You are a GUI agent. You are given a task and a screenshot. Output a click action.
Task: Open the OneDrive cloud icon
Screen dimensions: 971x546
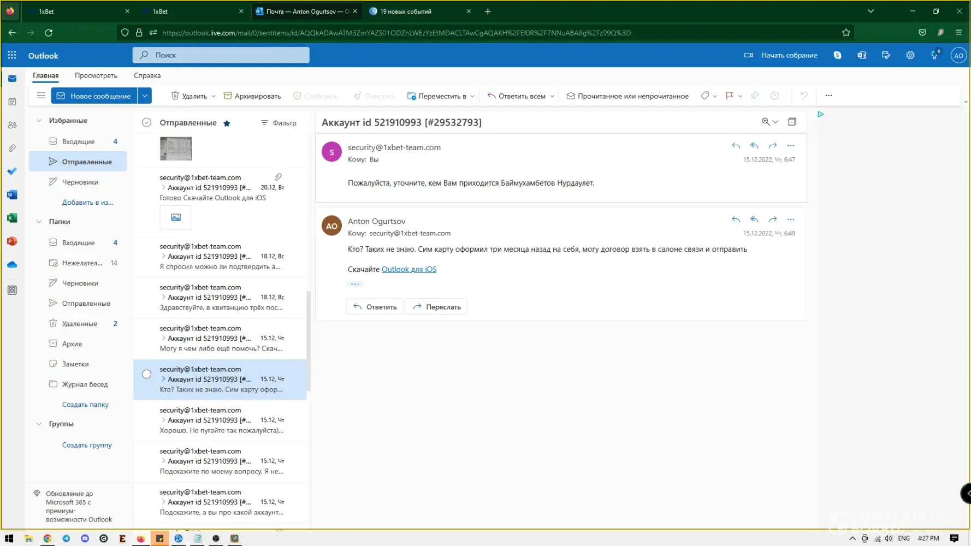[12, 265]
